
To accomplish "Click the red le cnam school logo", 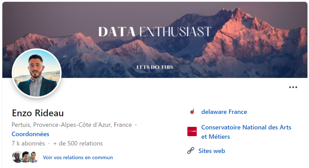I will (192, 132).
